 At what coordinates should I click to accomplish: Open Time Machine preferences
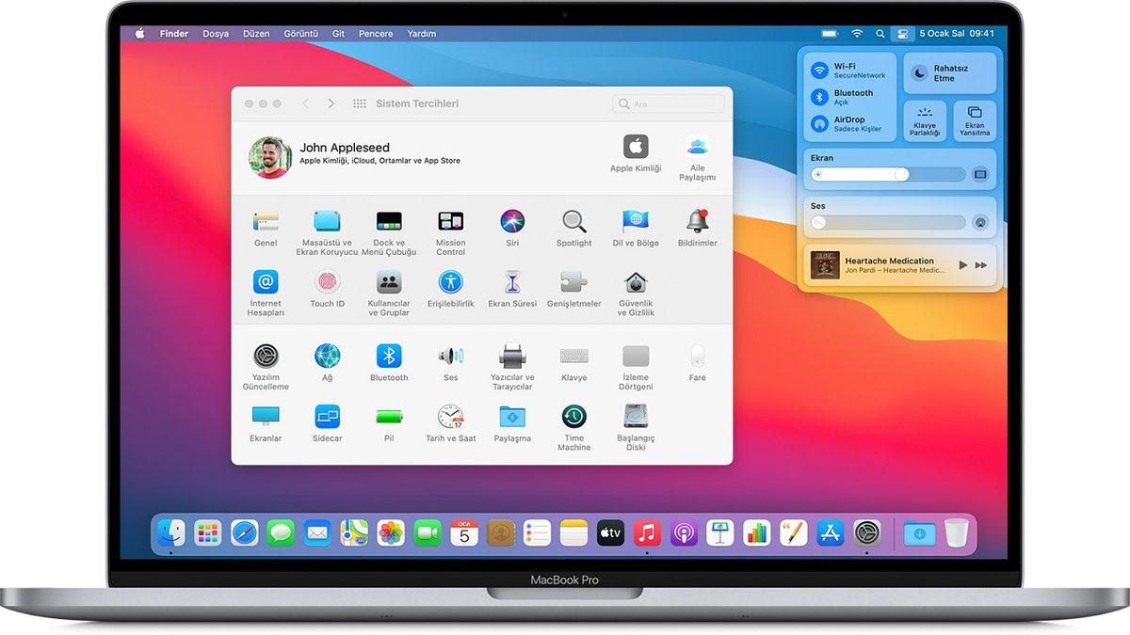tap(573, 417)
